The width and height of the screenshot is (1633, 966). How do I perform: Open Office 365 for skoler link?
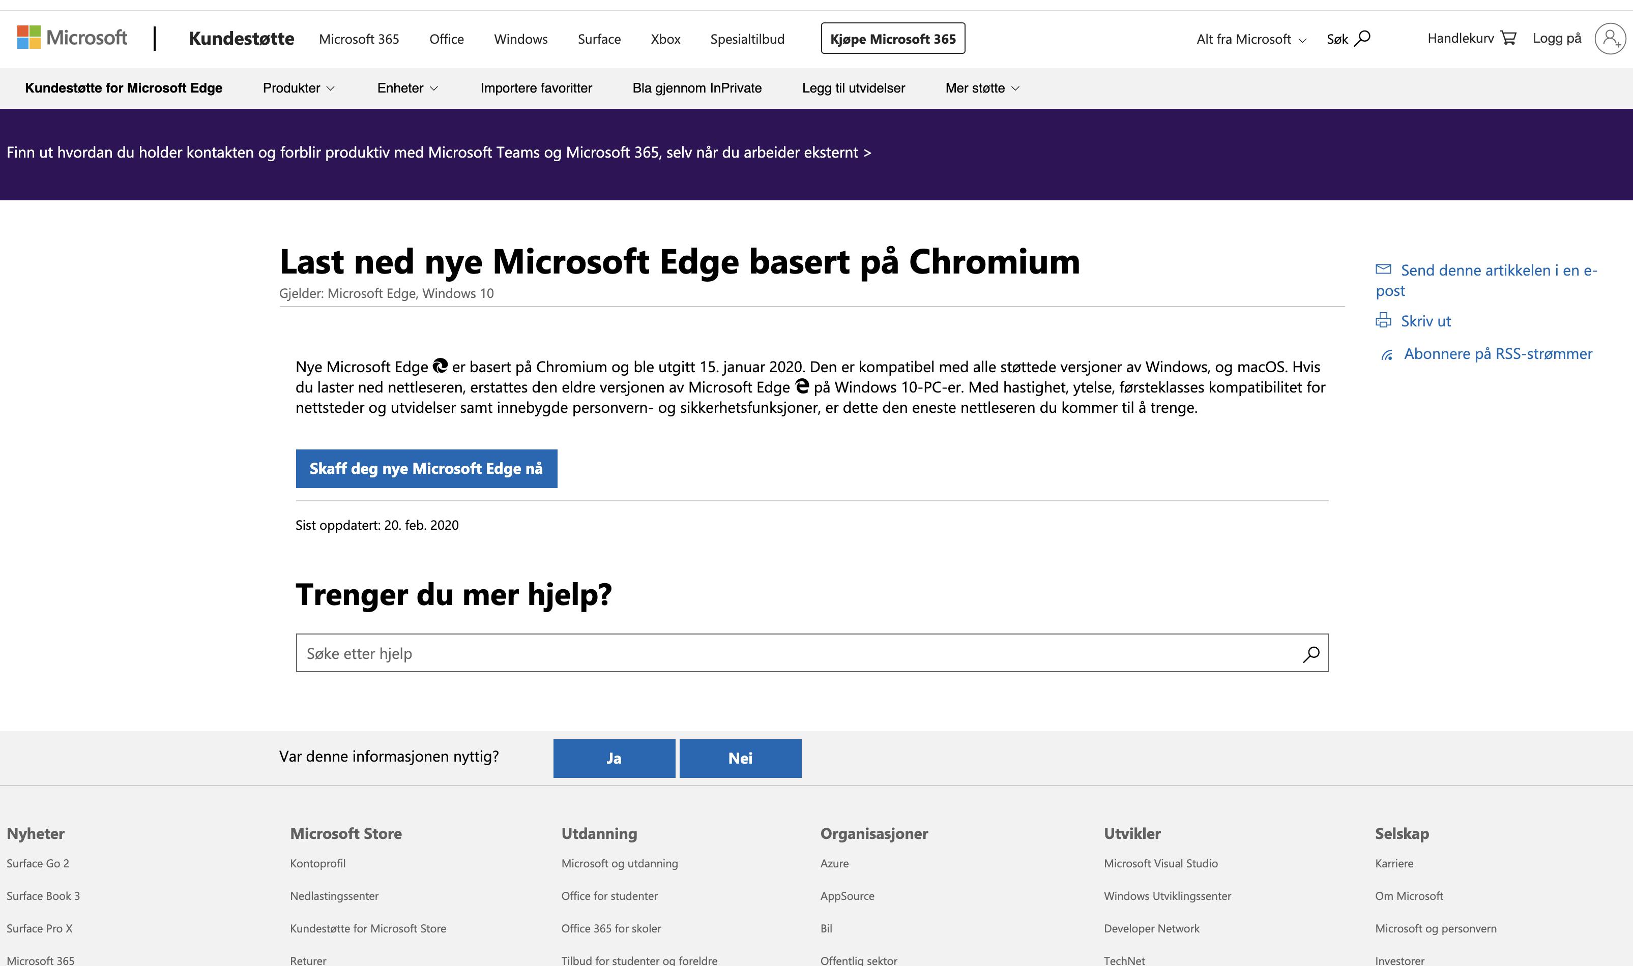611,928
